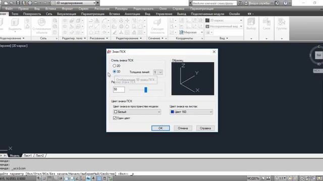The image size is (323, 181).
Task: Switch to the Лист2 layout tab
Action: (40, 155)
